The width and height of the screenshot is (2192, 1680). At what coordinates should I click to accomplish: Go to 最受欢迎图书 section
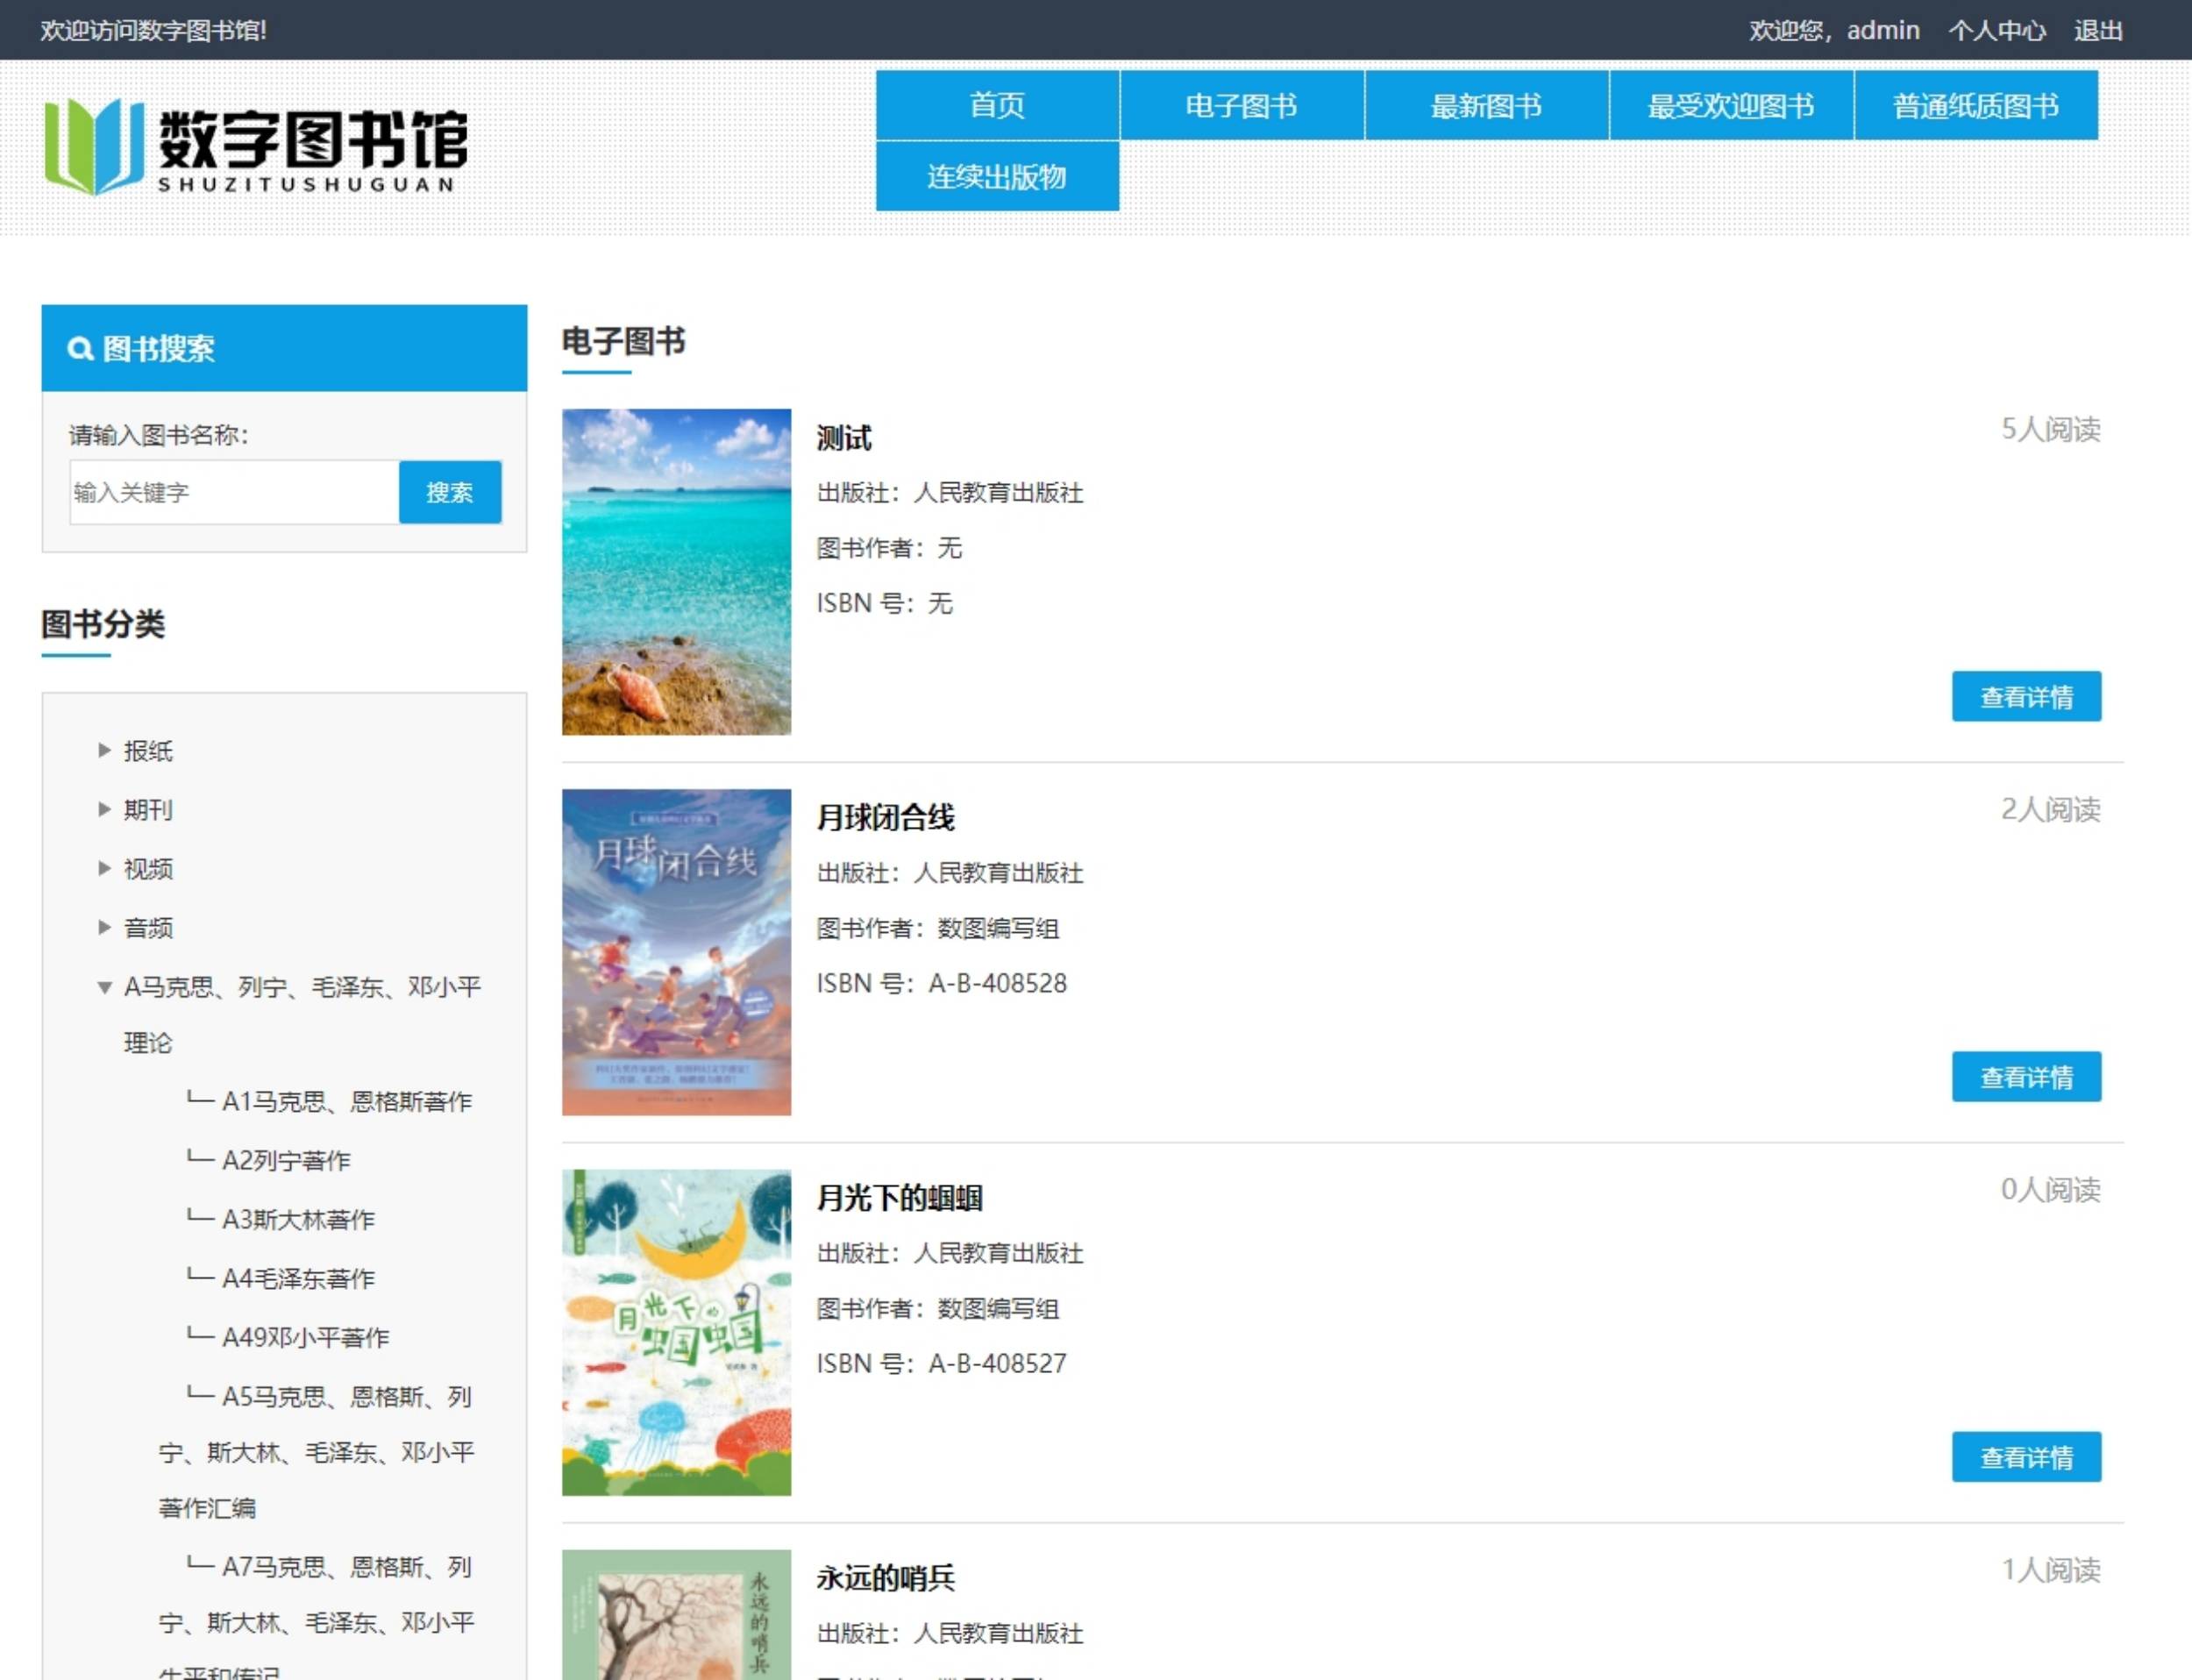coord(1730,105)
